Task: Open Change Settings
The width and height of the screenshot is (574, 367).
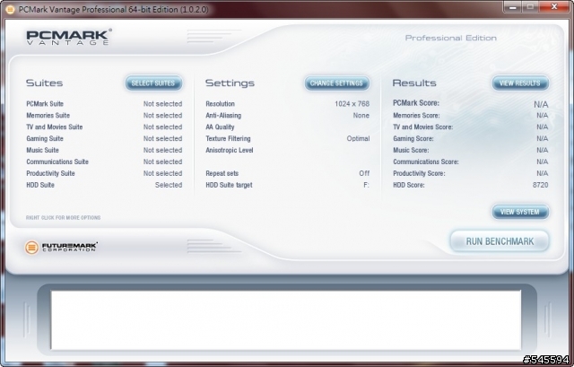Action: click(337, 83)
